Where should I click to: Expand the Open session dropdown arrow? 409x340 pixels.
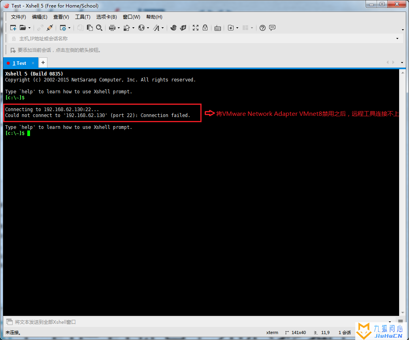coord(29,28)
